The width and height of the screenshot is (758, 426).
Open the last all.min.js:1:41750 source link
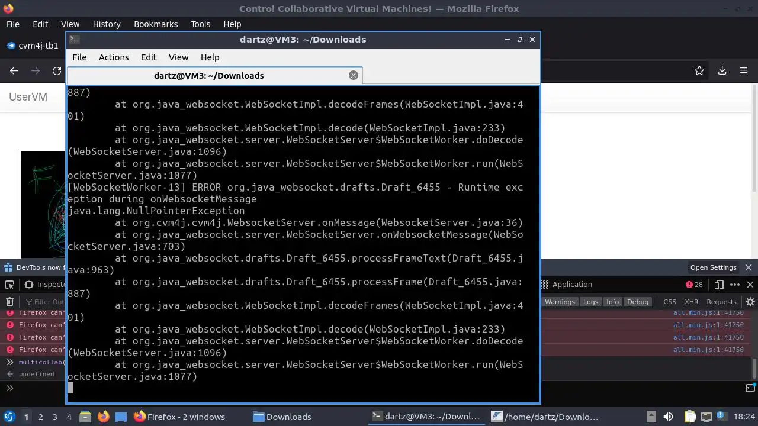coord(708,350)
